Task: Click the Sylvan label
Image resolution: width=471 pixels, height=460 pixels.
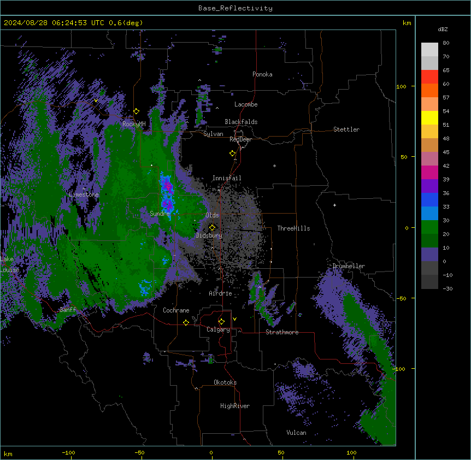Action: [x=213, y=134]
